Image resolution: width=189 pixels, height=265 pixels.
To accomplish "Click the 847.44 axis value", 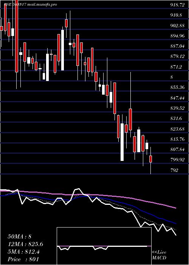I will (177, 98).
